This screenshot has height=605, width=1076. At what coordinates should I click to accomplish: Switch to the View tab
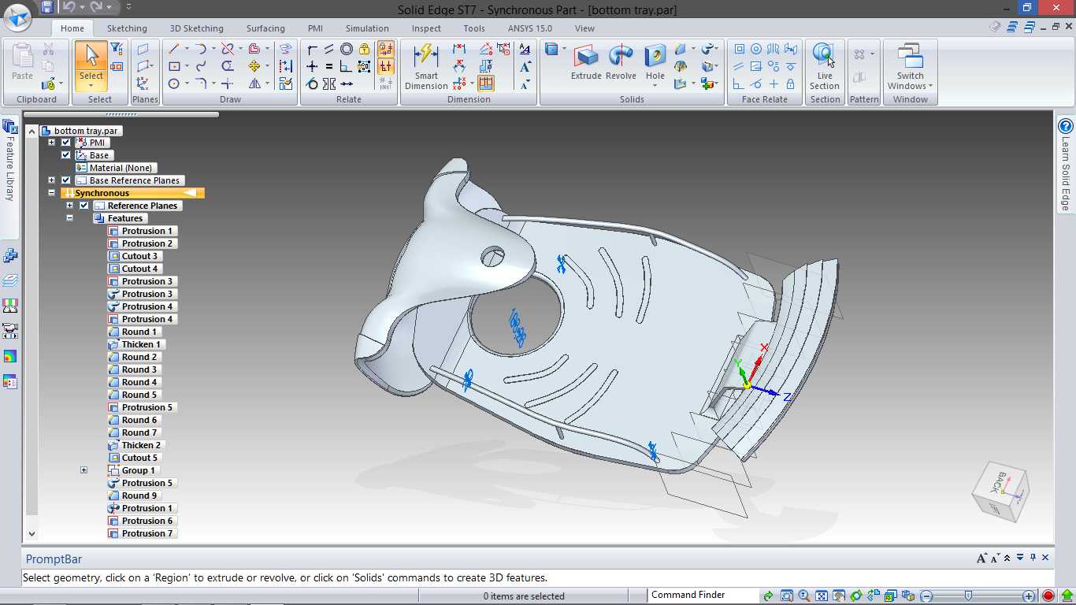584,28
